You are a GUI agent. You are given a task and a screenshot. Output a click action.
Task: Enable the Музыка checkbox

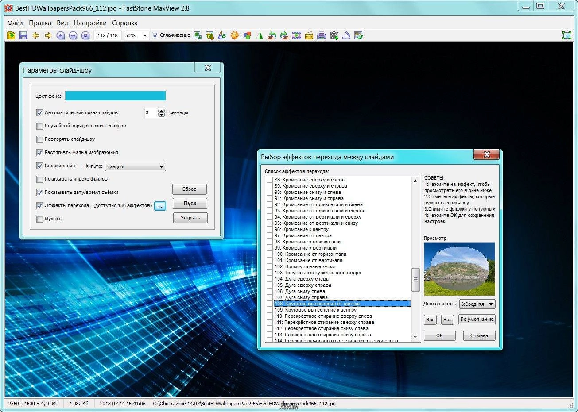tap(39, 219)
